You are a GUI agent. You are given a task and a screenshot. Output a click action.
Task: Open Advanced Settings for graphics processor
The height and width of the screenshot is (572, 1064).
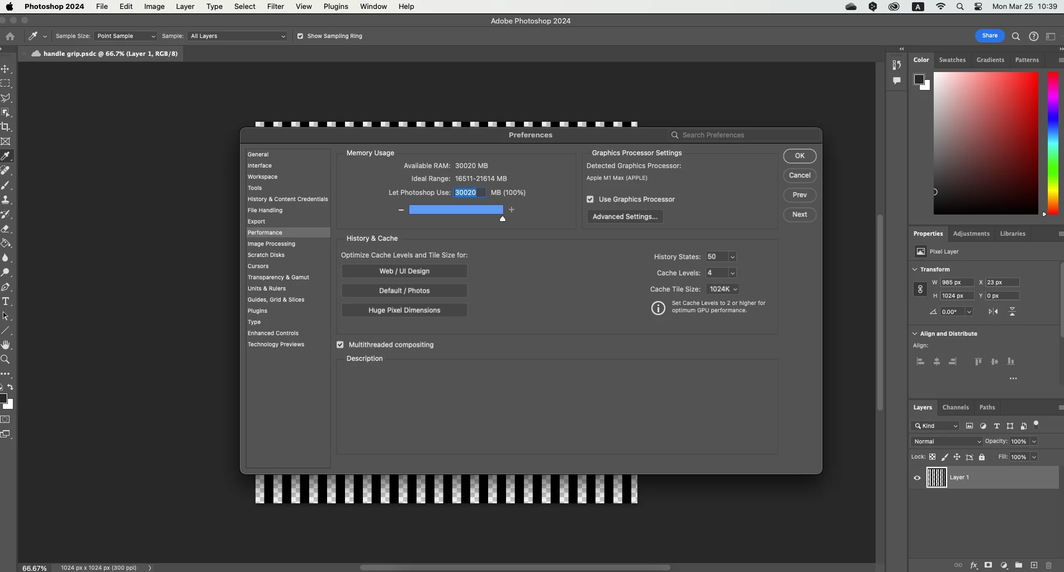tap(625, 217)
